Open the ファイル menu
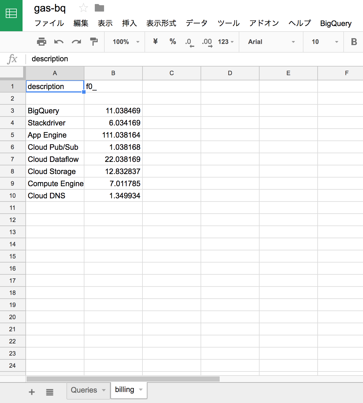The image size is (363, 403). coord(49,23)
